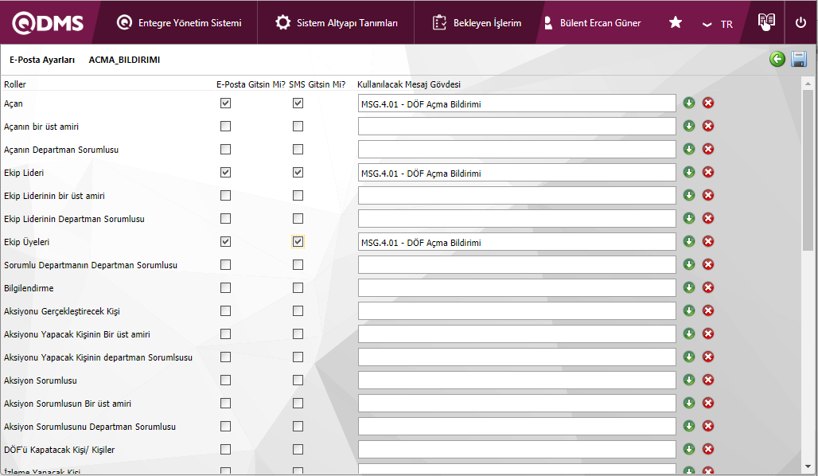818x476 pixels.
Task: Click red delete icon in Açan row
Action: tap(708, 103)
